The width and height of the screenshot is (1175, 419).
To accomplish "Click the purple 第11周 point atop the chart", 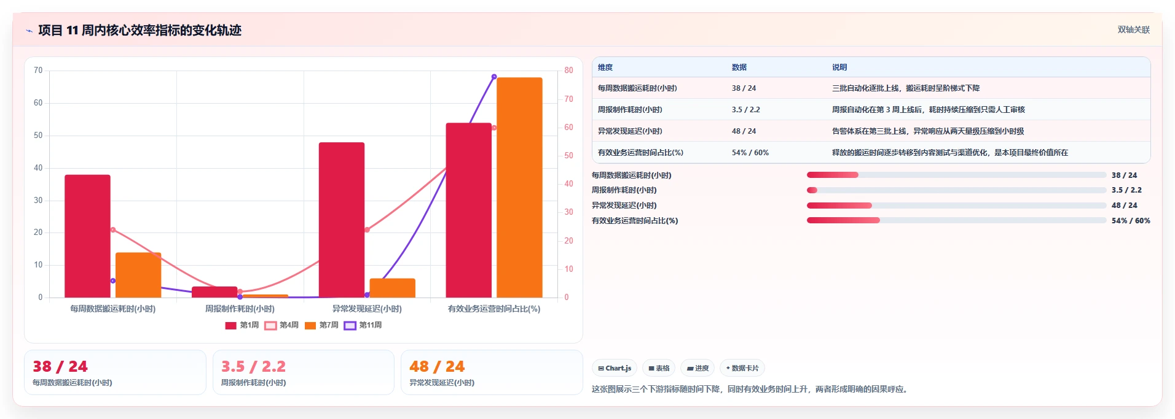I will coord(494,77).
